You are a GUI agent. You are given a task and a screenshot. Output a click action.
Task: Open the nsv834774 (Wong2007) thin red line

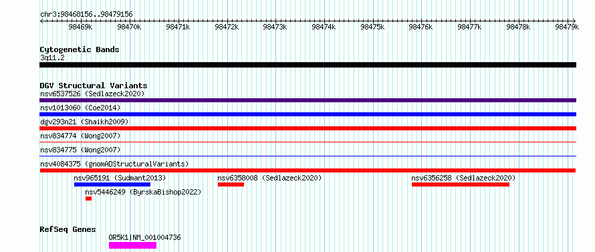click(308, 142)
